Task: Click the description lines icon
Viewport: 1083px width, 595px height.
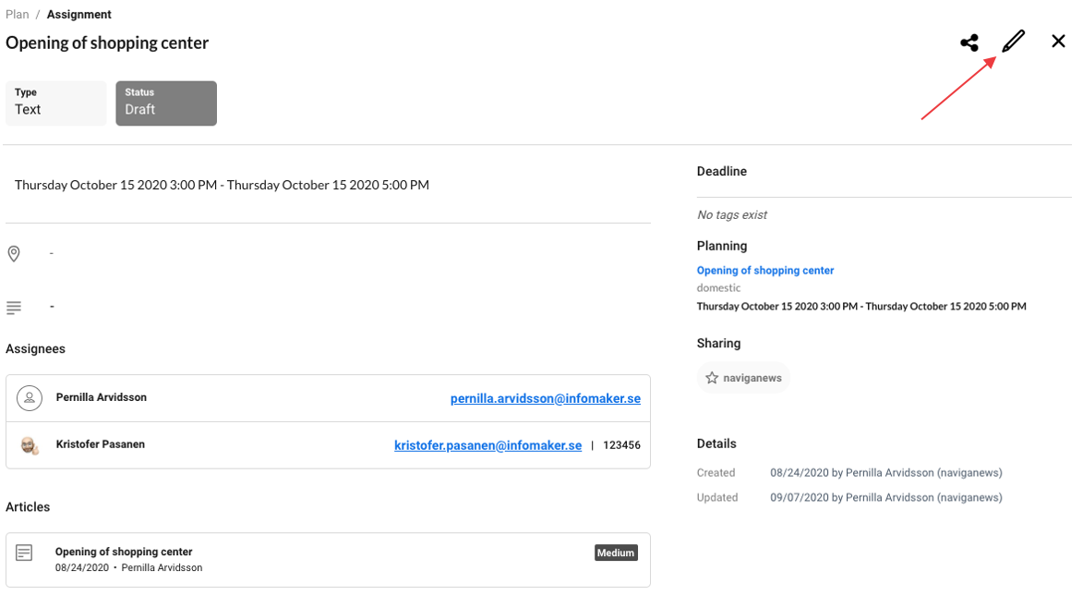Action: point(14,307)
